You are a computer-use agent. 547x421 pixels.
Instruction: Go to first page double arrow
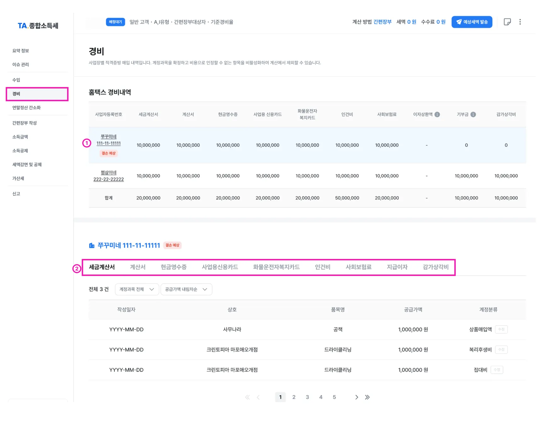coord(247,397)
